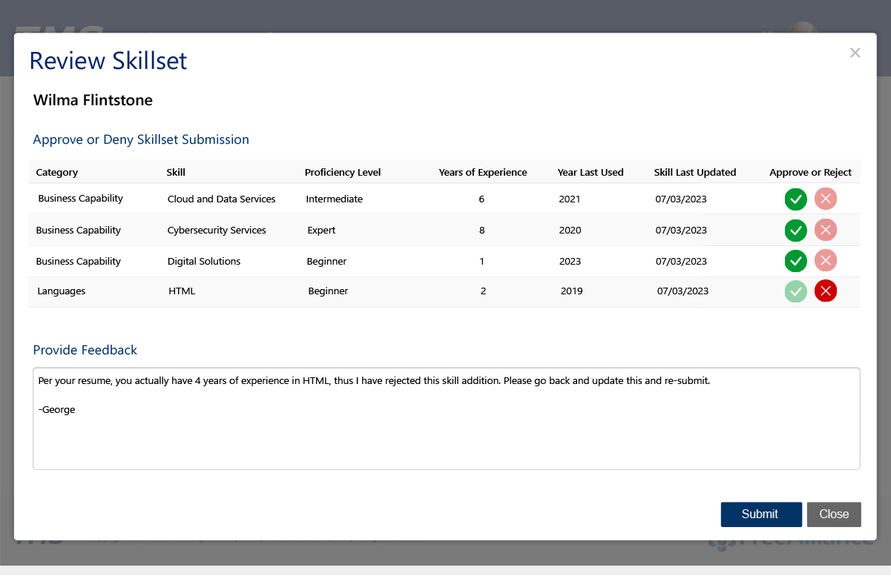The width and height of the screenshot is (891, 576).
Task: Click the Skill column header
Action: click(x=176, y=173)
